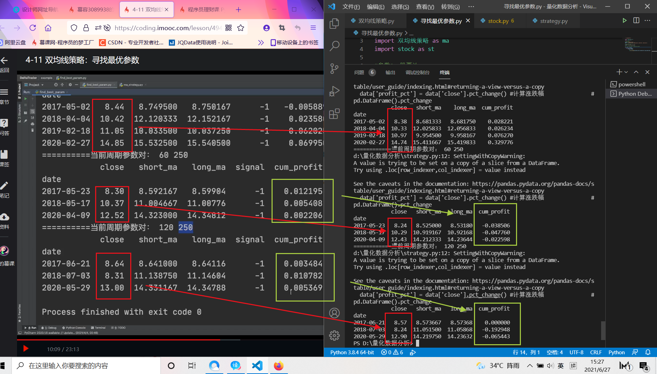Seek on the video progress bar

[170, 340]
